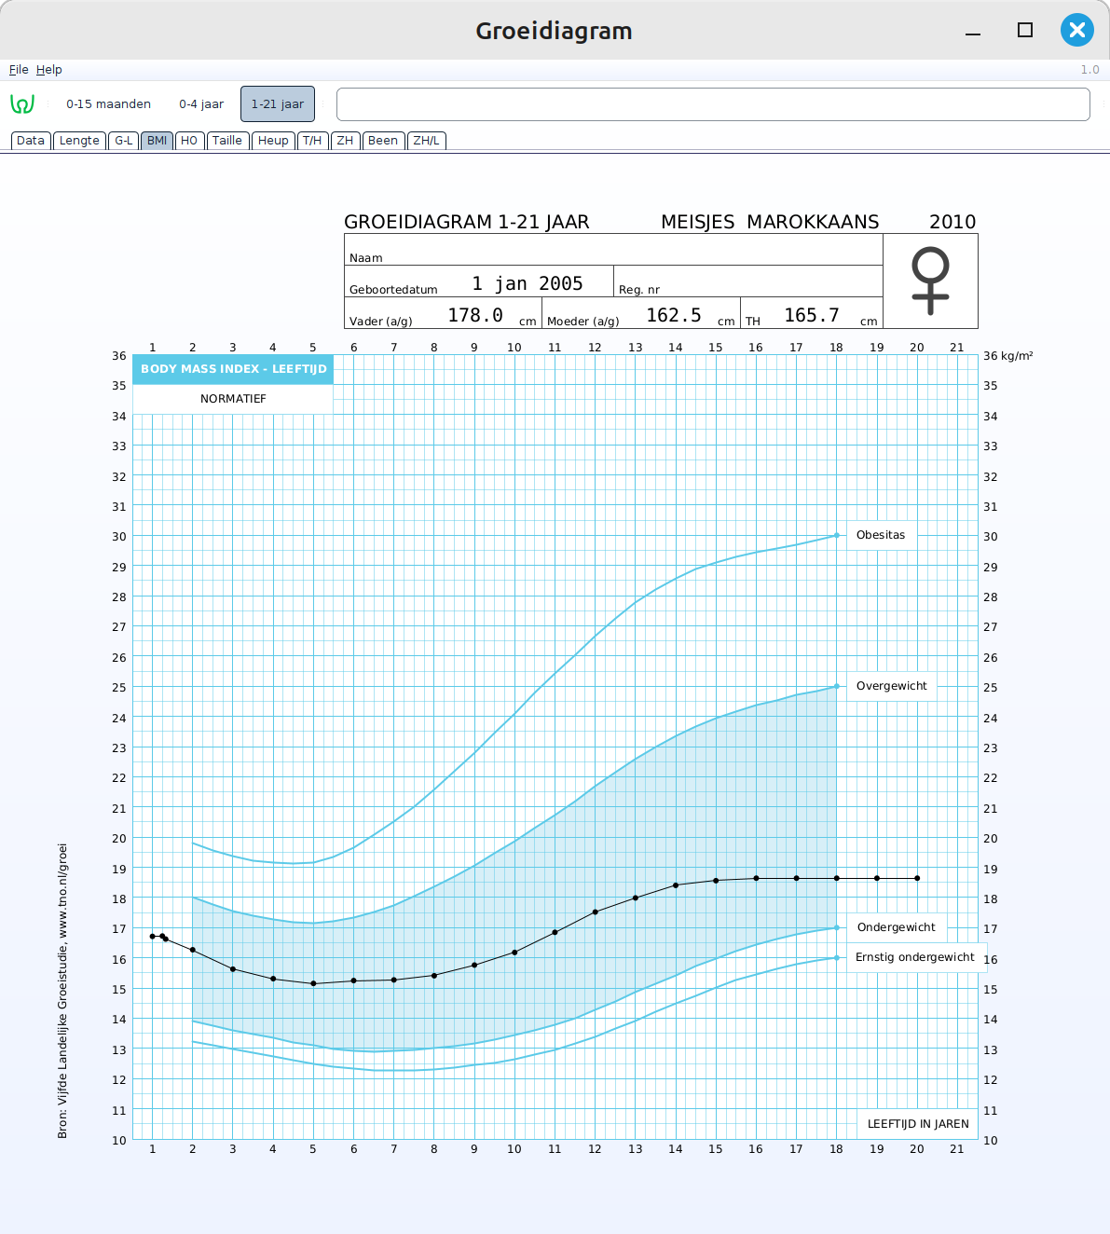
Task: Click the data point at age 20
Action: 917,878
